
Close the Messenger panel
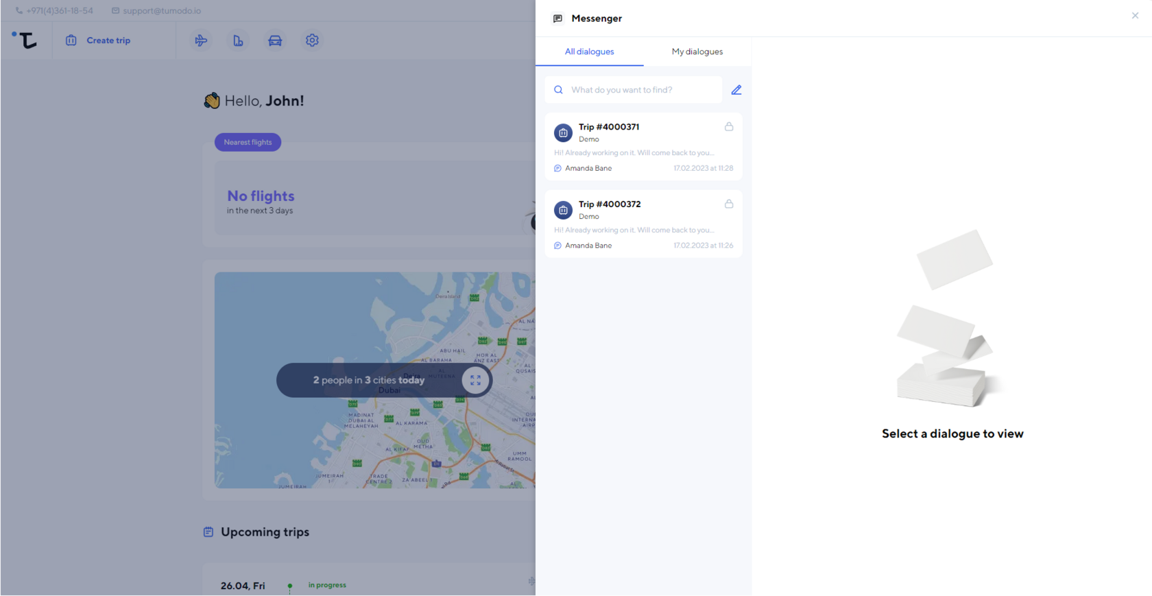click(x=1135, y=16)
